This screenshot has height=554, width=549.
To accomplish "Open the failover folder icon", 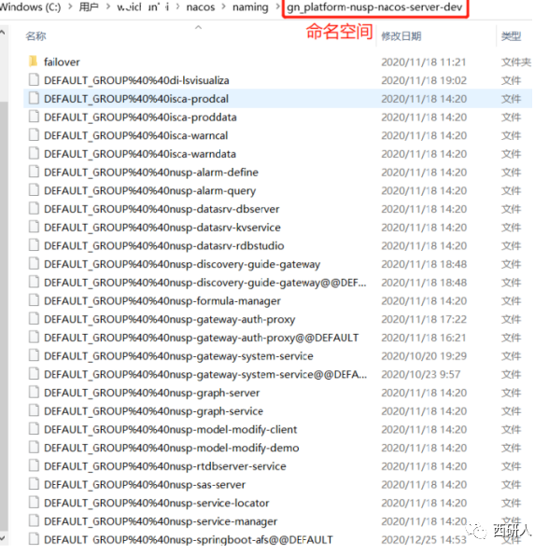I will click(34, 62).
